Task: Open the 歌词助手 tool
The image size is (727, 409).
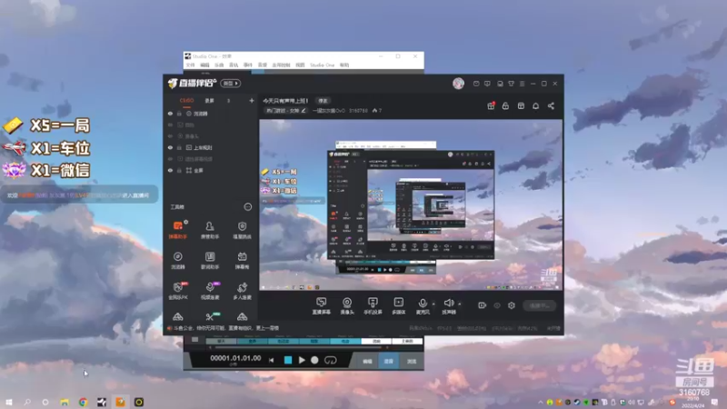Action: click(210, 260)
